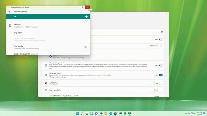207x116 pixels.
Task: Enable the Optional diagnostic data toggle
Action: point(161,65)
